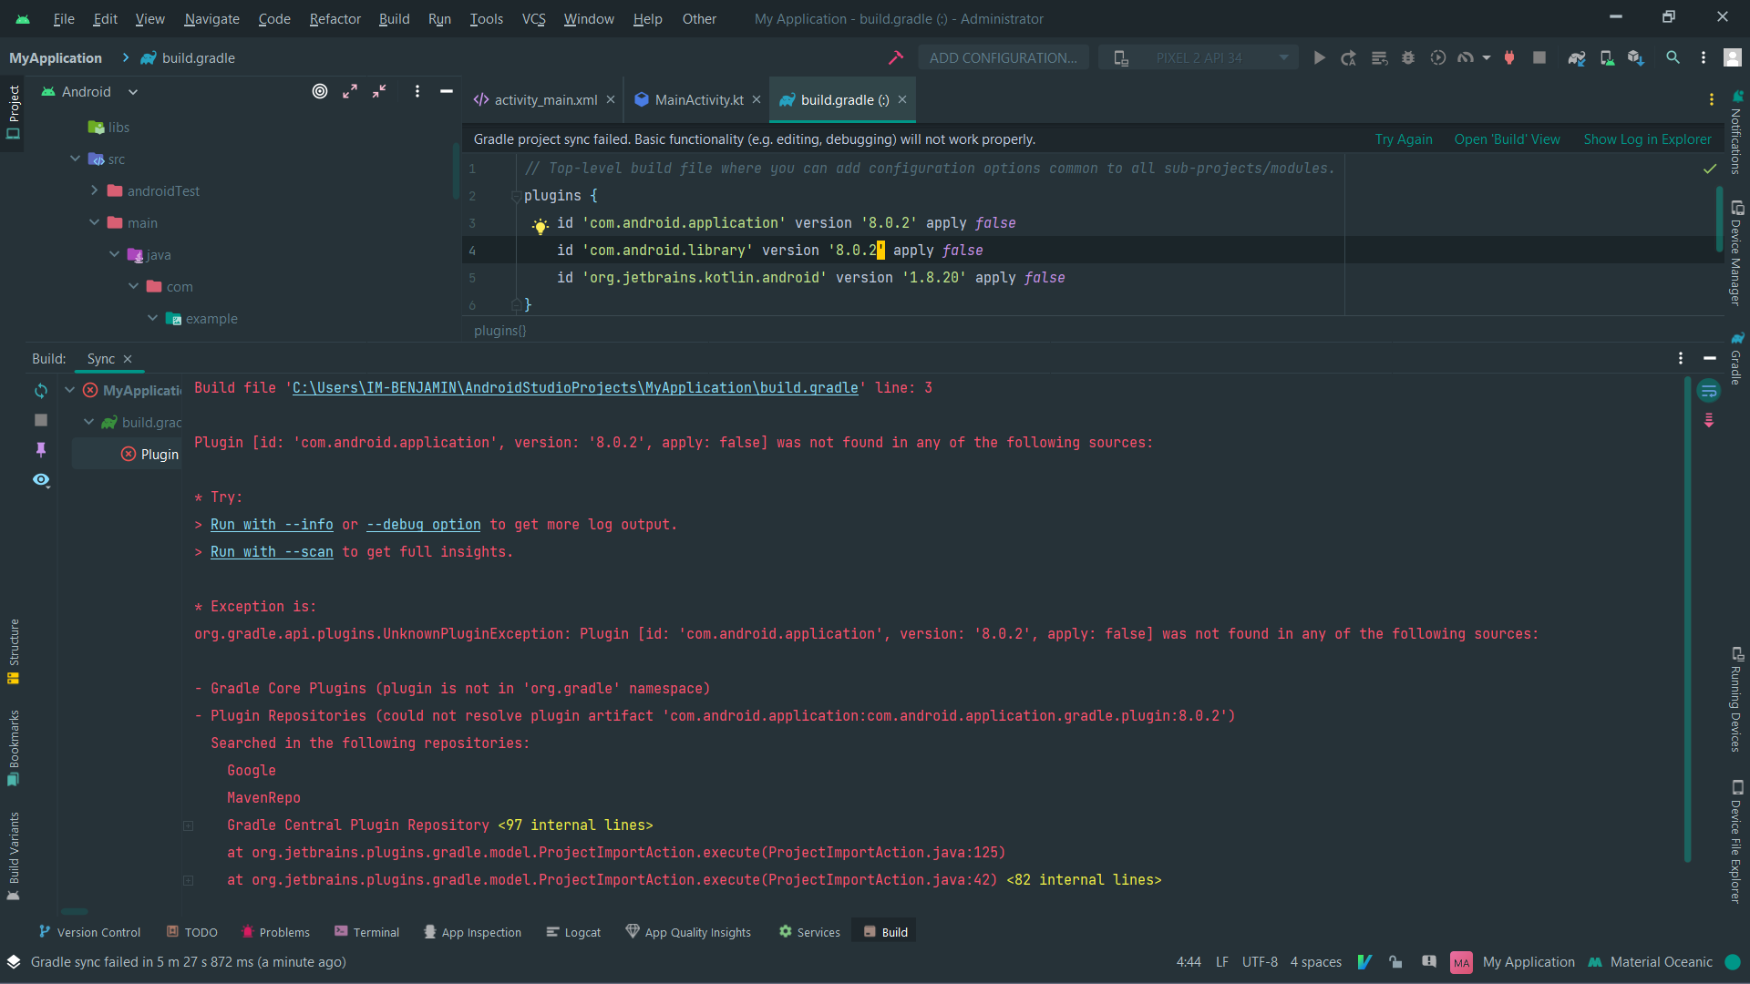Click the Pin Tab icon in Build panel

click(41, 449)
